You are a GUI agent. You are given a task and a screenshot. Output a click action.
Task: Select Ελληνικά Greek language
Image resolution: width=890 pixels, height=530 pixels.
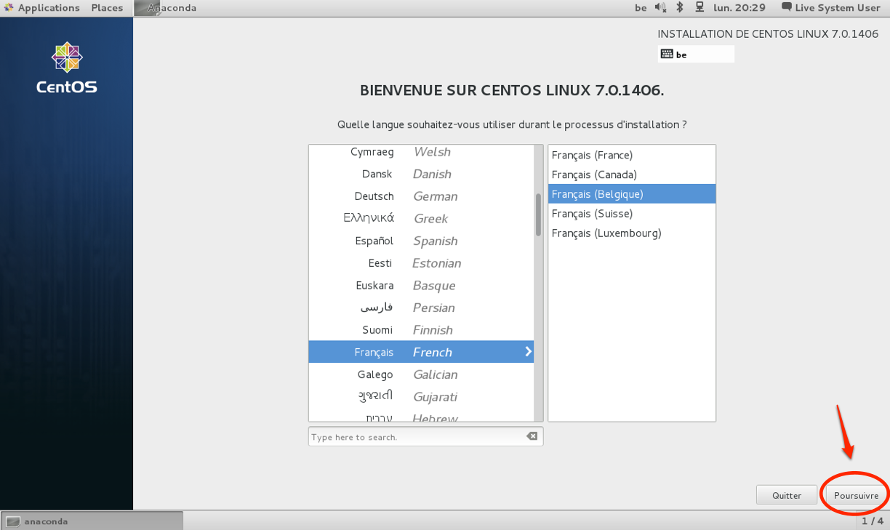tap(421, 219)
